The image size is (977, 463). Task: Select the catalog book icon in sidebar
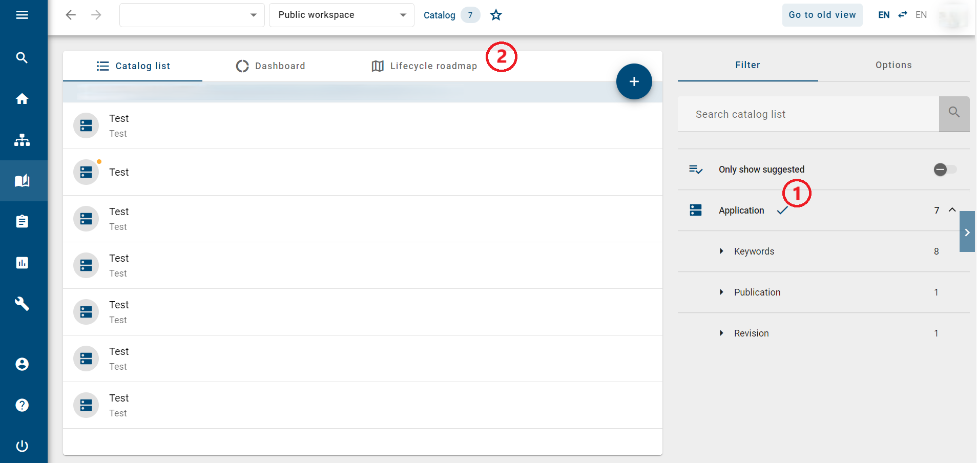(23, 181)
